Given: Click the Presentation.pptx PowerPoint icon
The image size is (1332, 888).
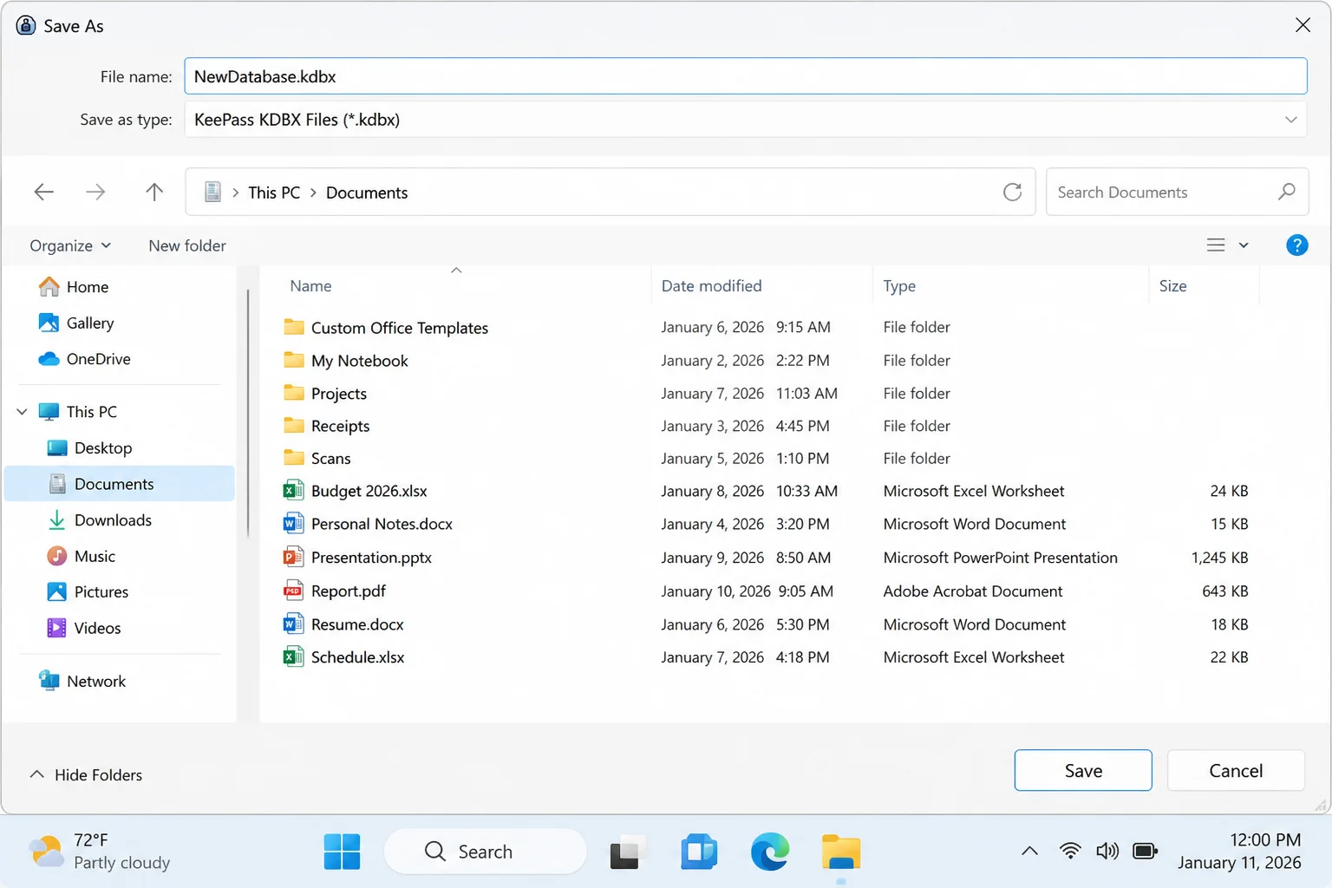Looking at the screenshot, I should 293,557.
